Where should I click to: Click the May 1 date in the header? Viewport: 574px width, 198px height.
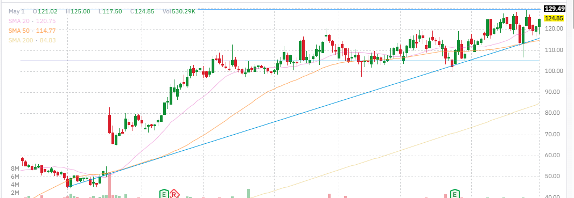click(17, 11)
